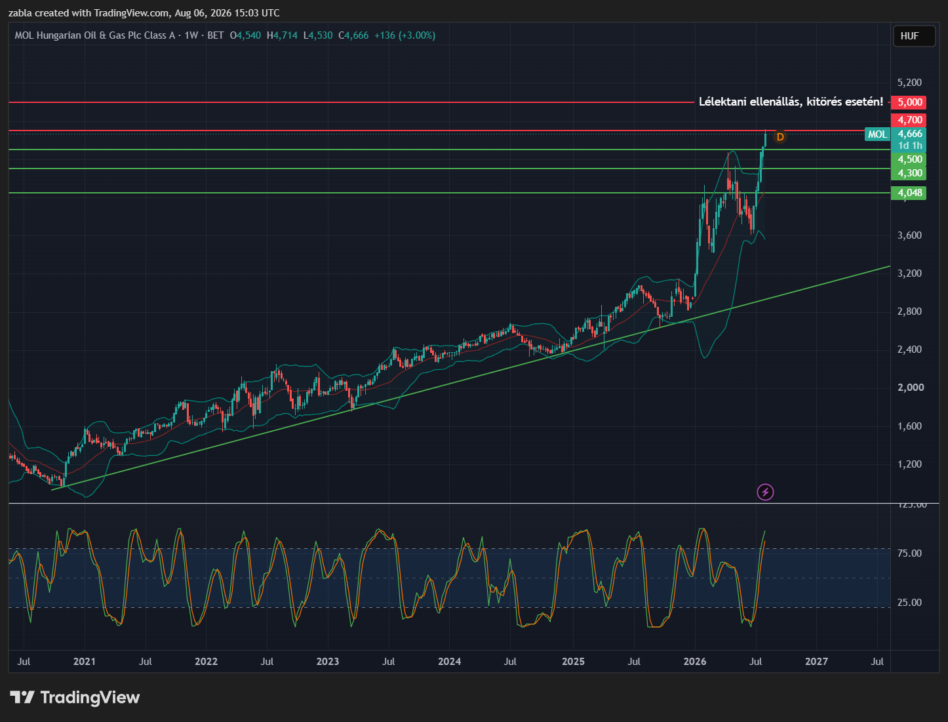This screenshot has width=948, height=722.
Task: Click the BET exchange label
Action: pyautogui.click(x=216, y=35)
